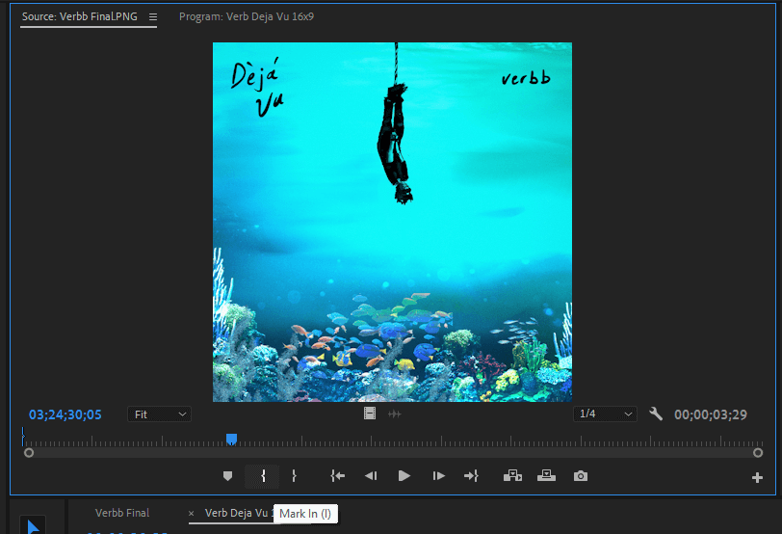Viewport: 782px width, 534px height.
Task: Step forward one frame
Action: [438, 476]
